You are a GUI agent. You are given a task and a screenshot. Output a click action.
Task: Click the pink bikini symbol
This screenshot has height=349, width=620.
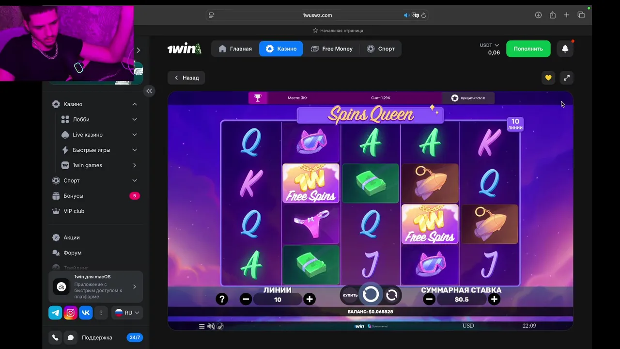tap(310, 223)
